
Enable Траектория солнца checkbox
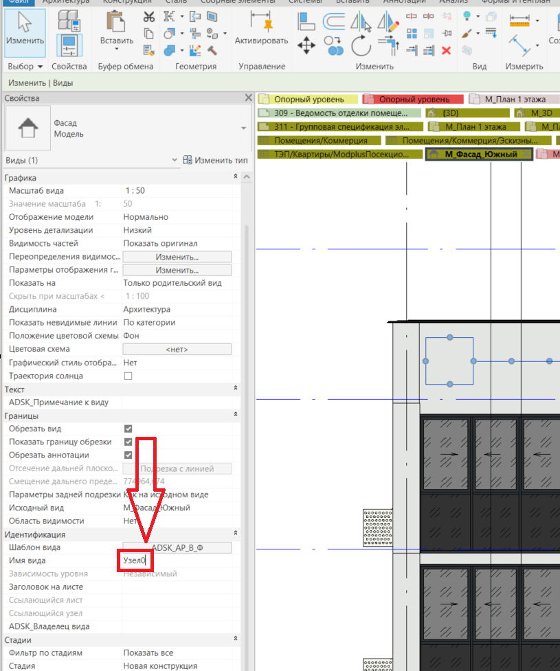point(128,376)
